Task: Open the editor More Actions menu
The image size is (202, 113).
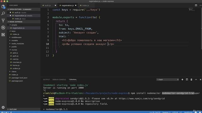Action: [201, 5]
